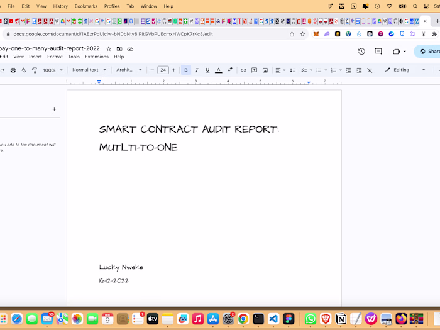Toggle Underline formatting
Screen dimensions: 440x330
207,70
